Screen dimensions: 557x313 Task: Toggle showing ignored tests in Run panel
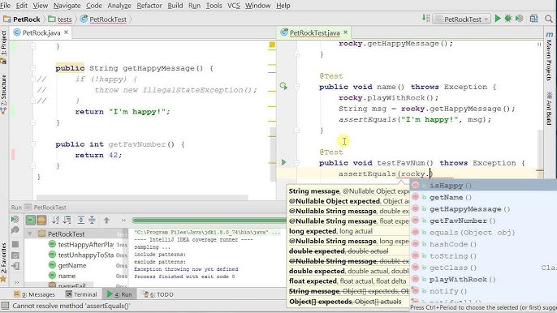tap(41, 221)
